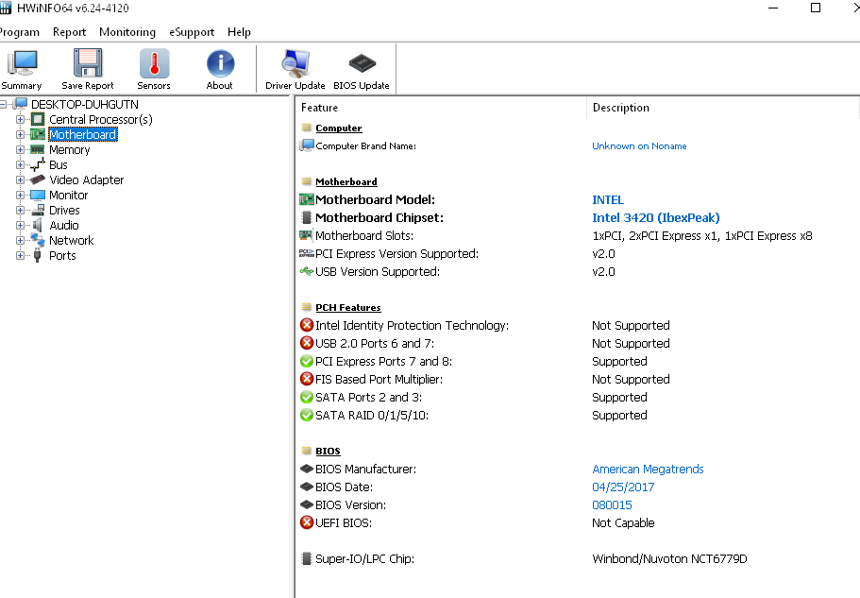
Task: Click the icon beside Motherboard Model
Action: pyautogui.click(x=307, y=199)
